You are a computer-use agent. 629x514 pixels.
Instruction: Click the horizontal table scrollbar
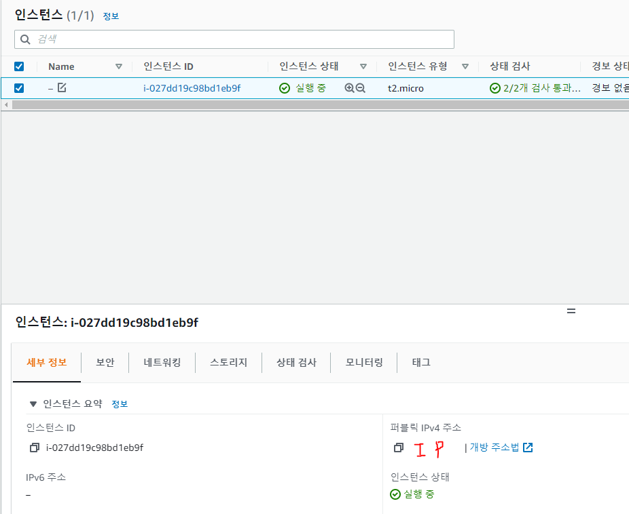pyautogui.click(x=320, y=105)
